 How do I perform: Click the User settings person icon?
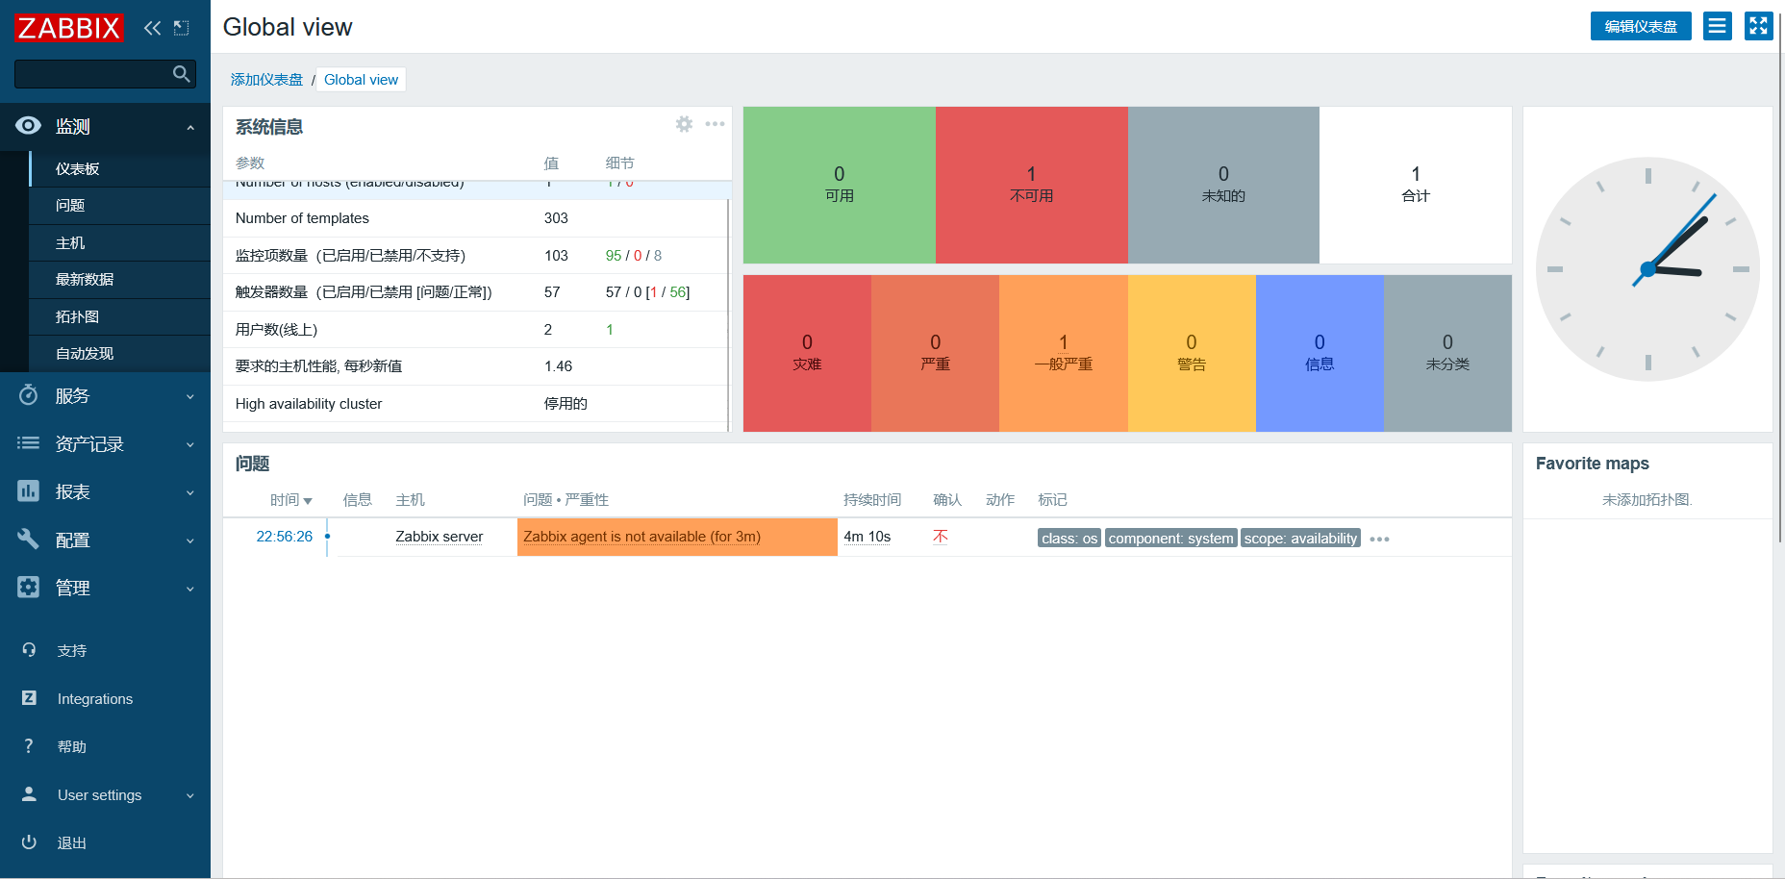point(29,794)
